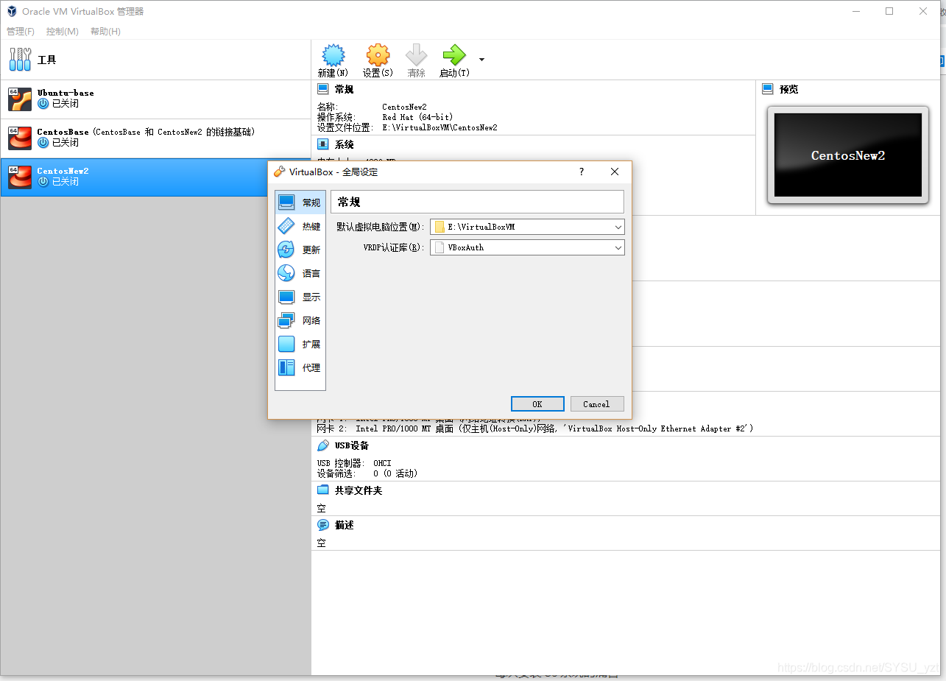Select the CentosBase virtual machine
Image resolution: width=946 pixels, height=681 pixels.
pyautogui.click(x=155, y=138)
